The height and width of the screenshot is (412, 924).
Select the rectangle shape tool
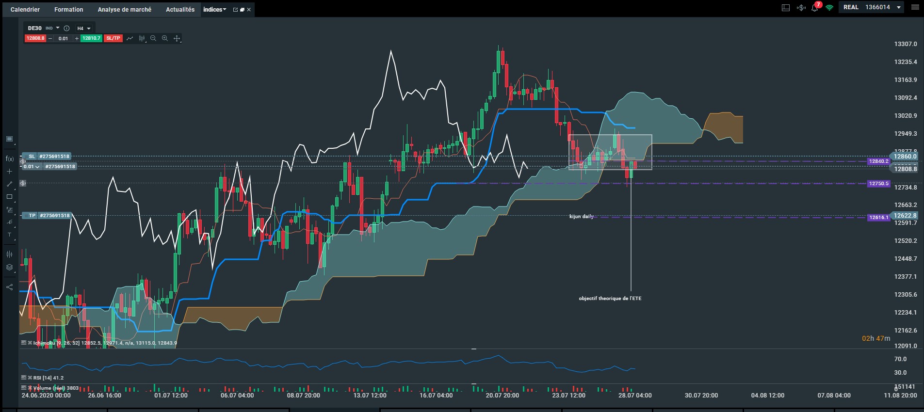coord(9,197)
